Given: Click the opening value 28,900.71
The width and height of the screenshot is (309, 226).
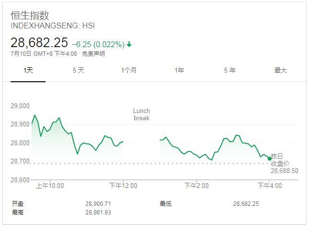Looking at the screenshot, I should coord(98,204).
